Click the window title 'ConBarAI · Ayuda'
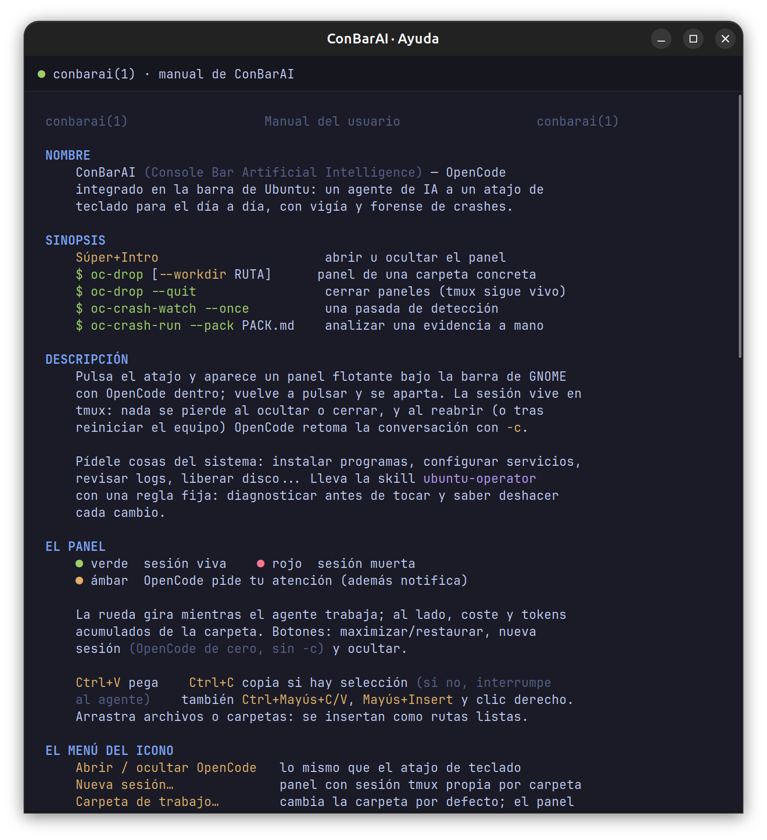 coord(383,39)
